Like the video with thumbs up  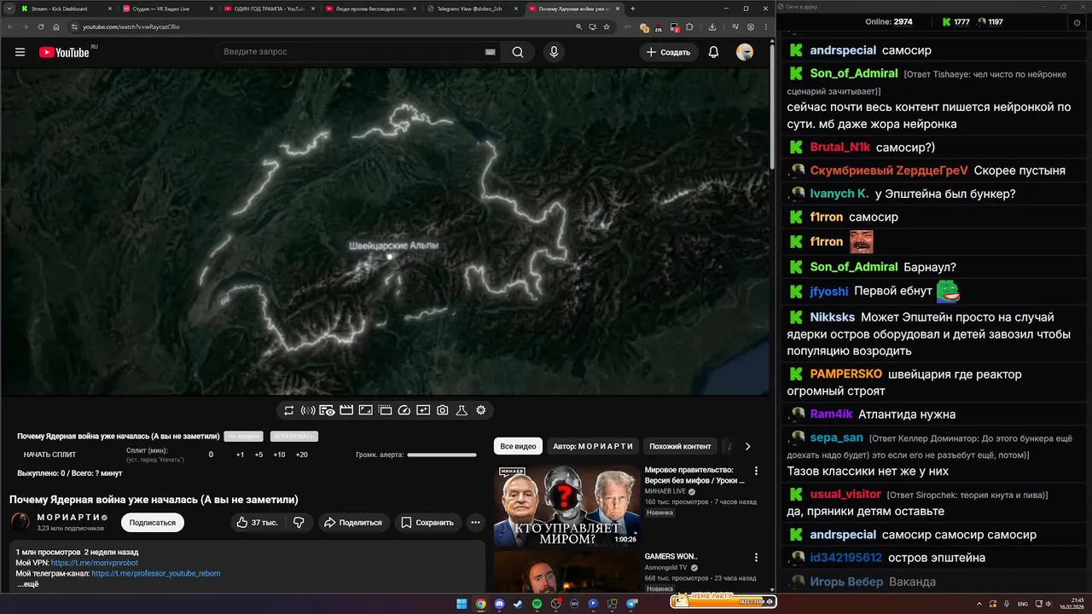click(x=257, y=523)
